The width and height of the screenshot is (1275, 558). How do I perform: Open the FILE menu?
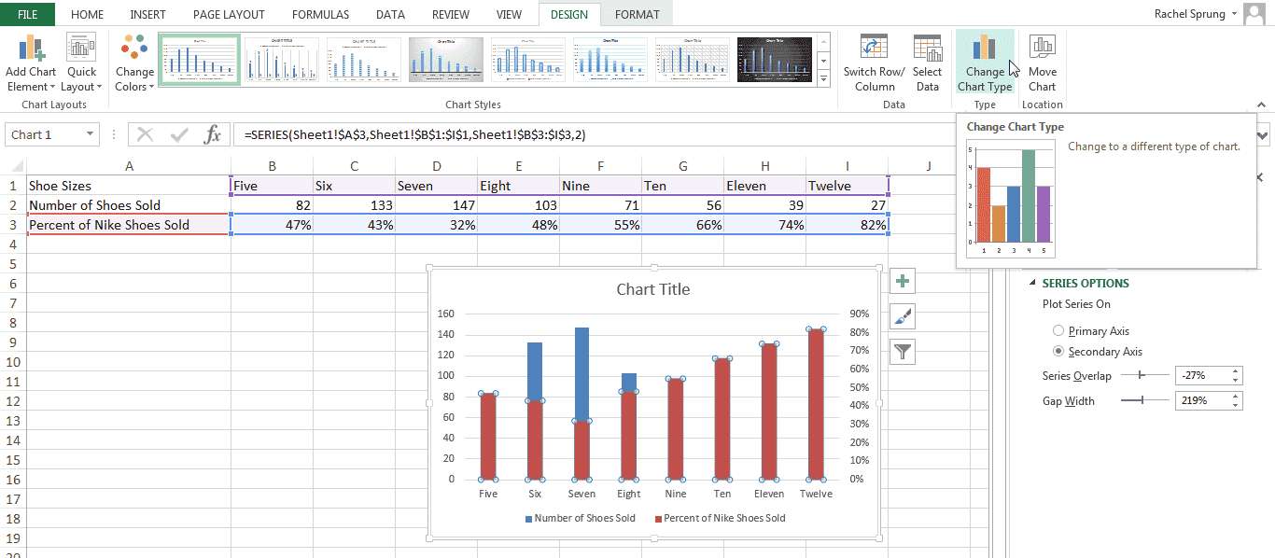(x=27, y=14)
